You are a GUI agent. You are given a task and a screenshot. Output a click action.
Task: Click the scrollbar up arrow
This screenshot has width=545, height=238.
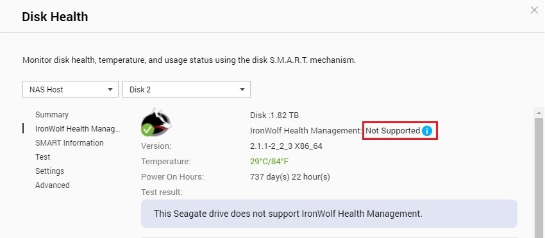click(x=539, y=113)
